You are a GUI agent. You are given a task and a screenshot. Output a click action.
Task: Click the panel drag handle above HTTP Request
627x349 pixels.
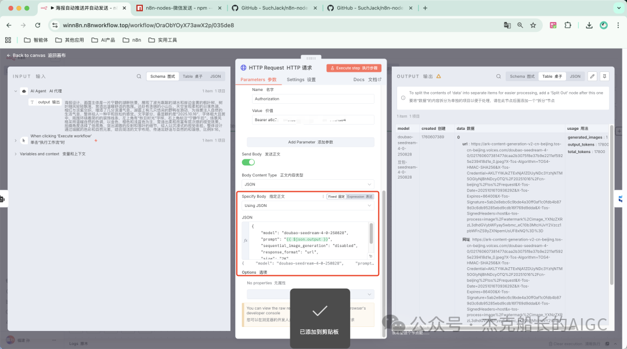coord(311,58)
